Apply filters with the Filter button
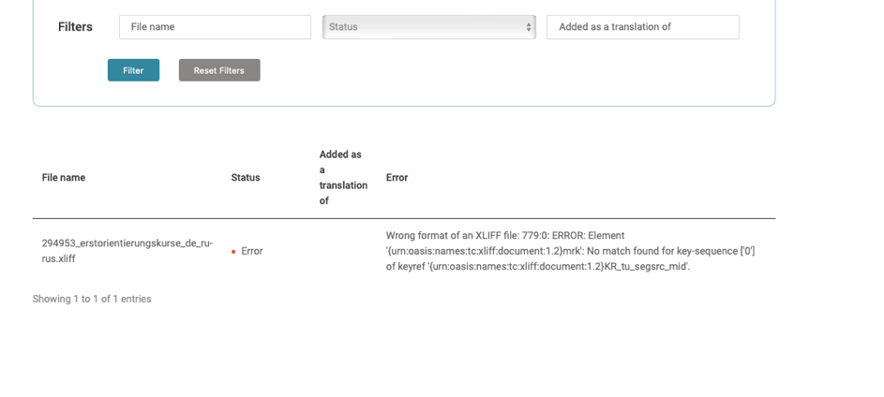 click(x=134, y=70)
